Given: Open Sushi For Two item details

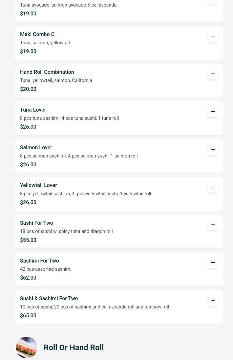Looking at the screenshot, I should coord(36,223).
